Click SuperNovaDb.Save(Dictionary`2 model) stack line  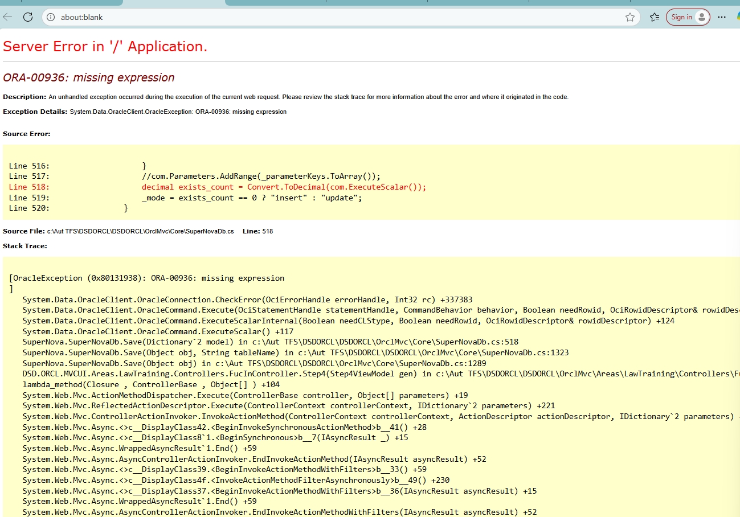271,342
